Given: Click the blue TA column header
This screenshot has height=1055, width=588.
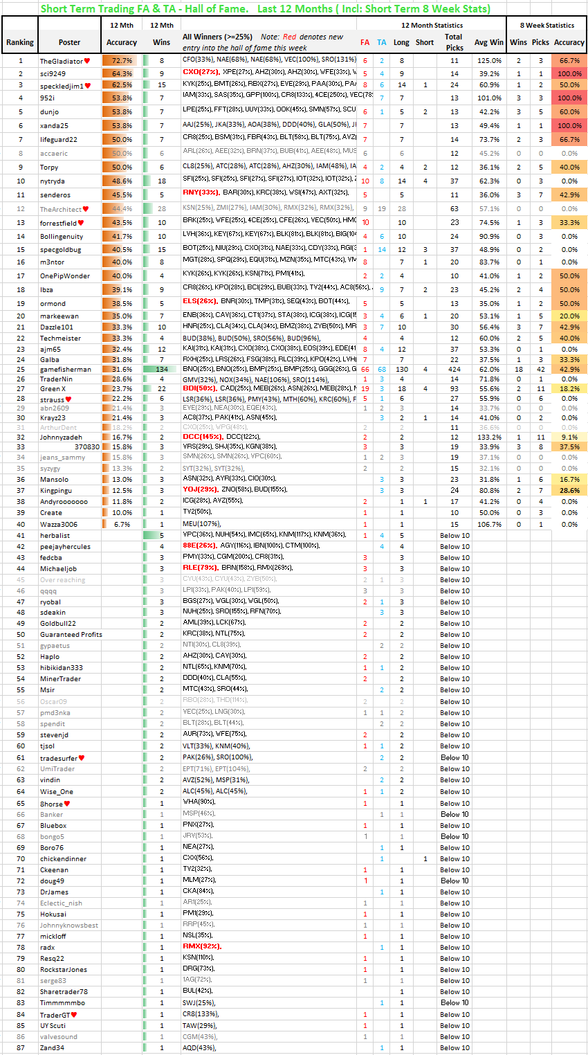Looking at the screenshot, I should coord(382,42).
